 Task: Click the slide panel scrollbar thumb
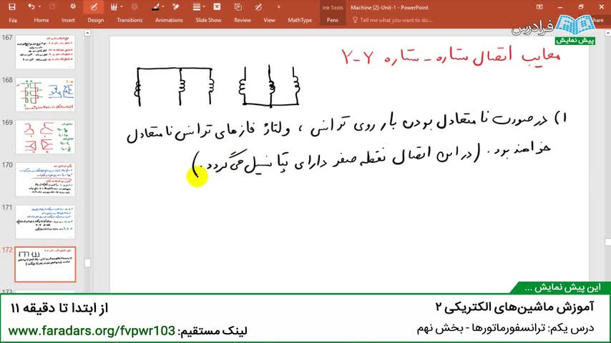click(x=88, y=263)
